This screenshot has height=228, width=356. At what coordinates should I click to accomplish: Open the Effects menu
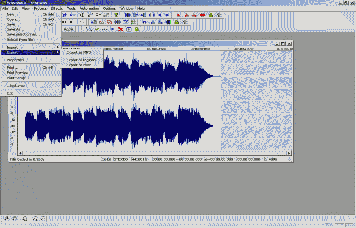pos(56,8)
